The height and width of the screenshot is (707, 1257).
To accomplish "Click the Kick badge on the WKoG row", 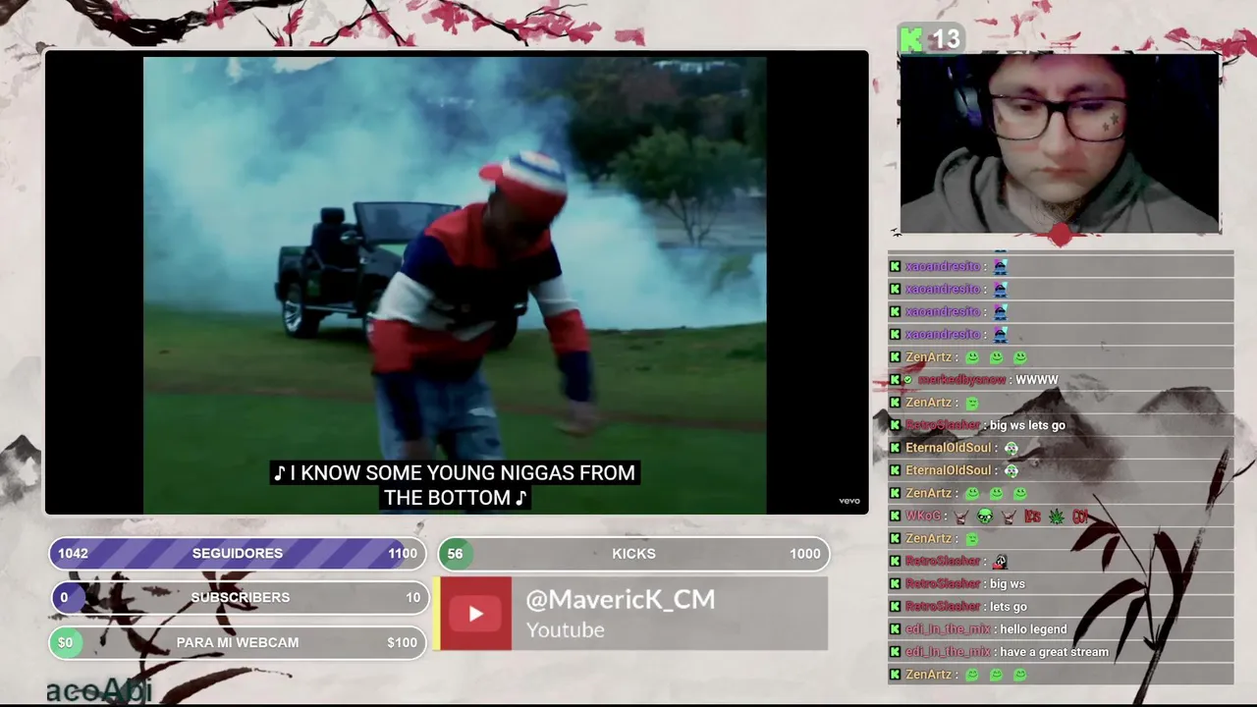I will [895, 516].
